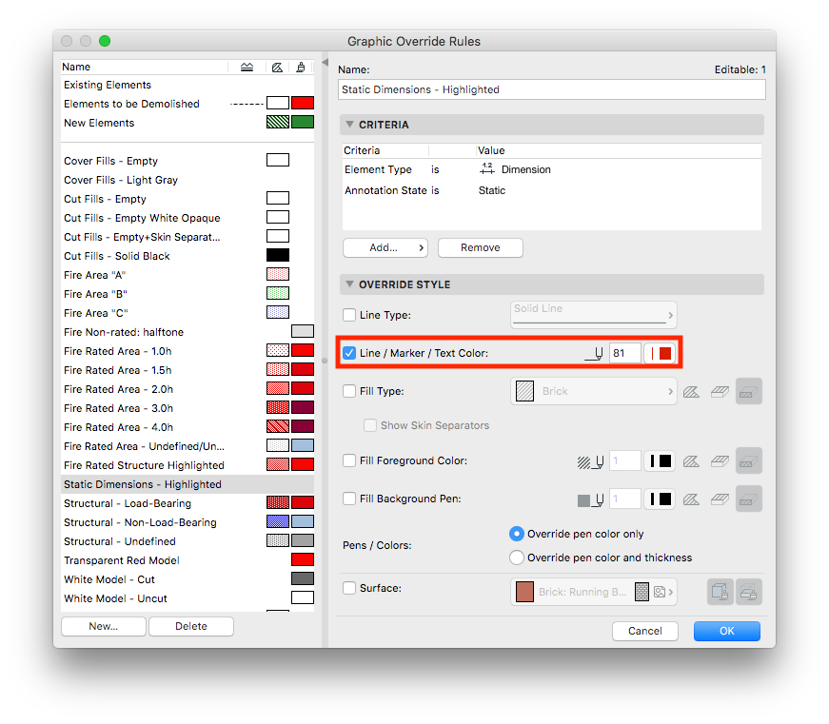Image resolution: width=829 pixels, height=724 pixels.
Task: Click the cut fill icon in Fill Type row
Action: [749, 392]
